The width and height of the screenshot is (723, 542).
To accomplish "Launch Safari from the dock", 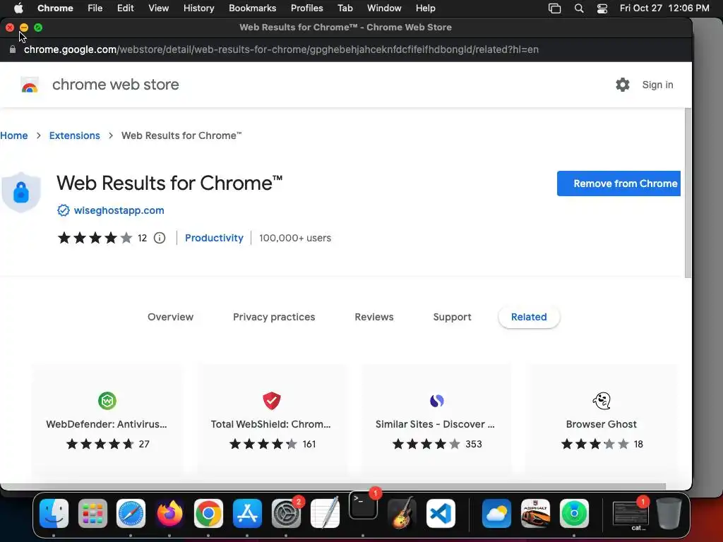I will click(x=131, y=514).
